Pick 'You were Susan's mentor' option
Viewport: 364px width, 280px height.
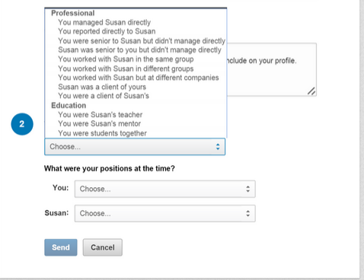point(136,124)
